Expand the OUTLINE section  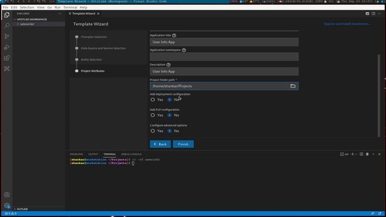[x=22, y=209]
